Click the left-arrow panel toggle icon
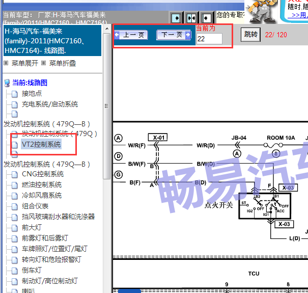The width and height of the screenshot is (308, 293). tap(206, 18)
